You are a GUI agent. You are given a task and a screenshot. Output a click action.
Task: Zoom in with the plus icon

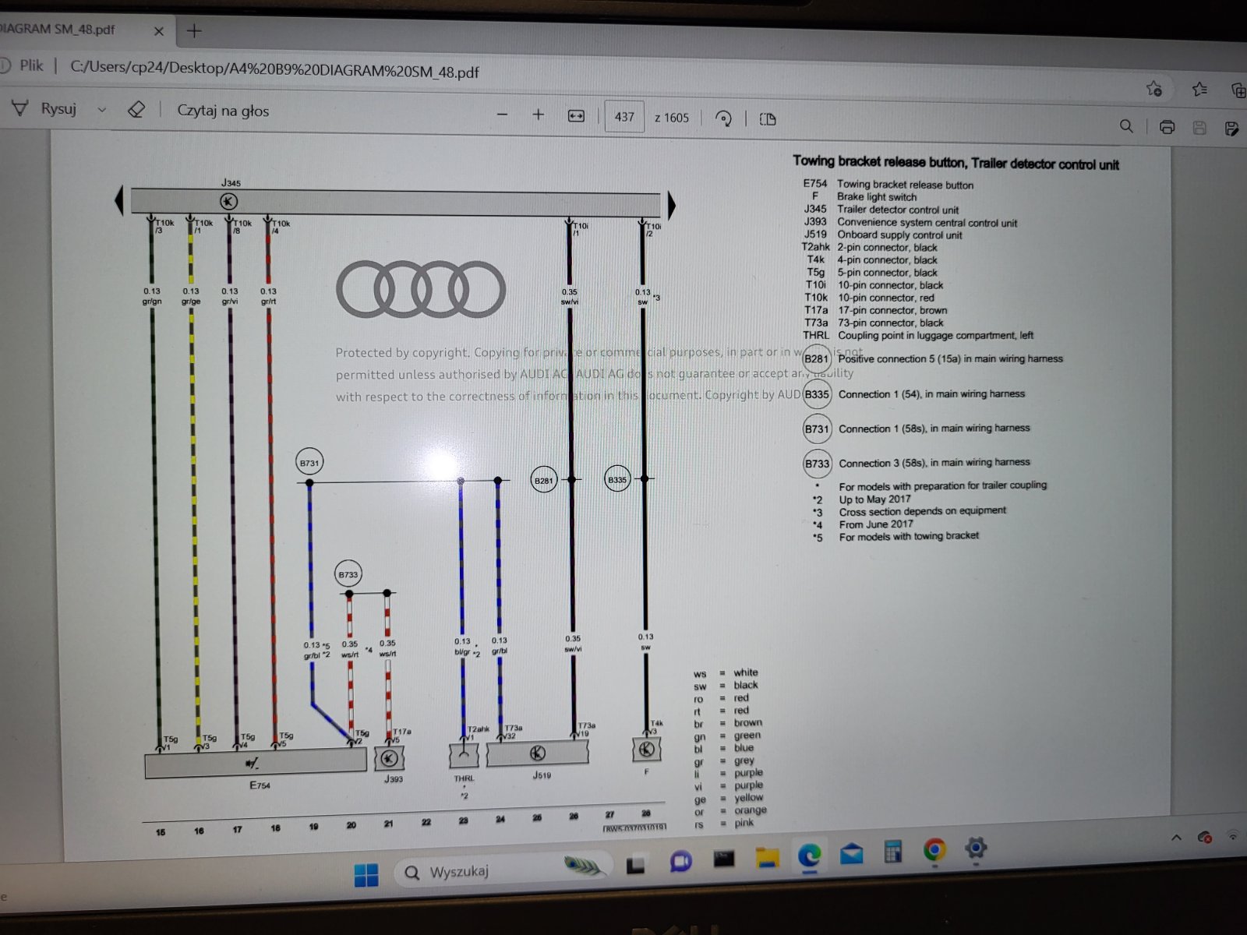click(x=539, y=115)
